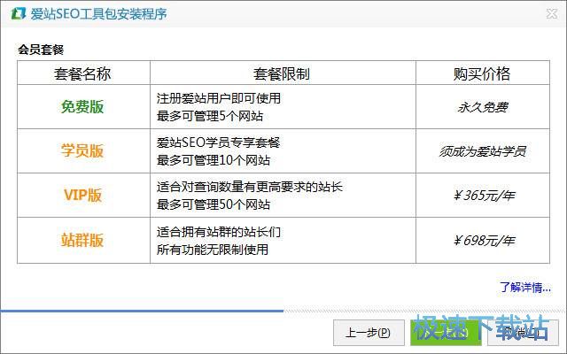Go back with 上一步(P) button

pos(369,333)
